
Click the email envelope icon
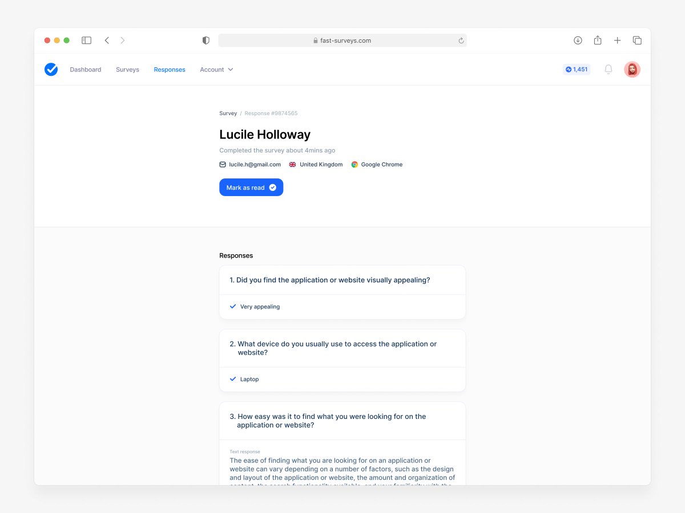pyautogui.click(x=223, y=164)
